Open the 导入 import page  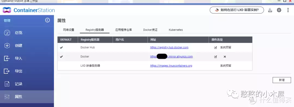(27, 59)
